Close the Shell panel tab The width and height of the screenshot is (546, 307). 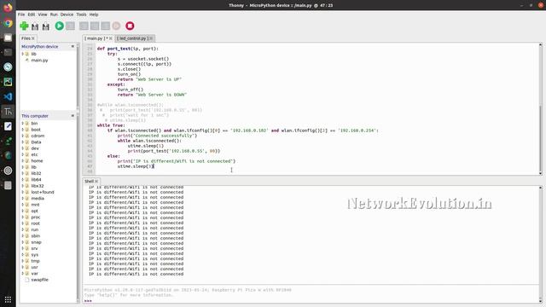click(x=96, y=182)
